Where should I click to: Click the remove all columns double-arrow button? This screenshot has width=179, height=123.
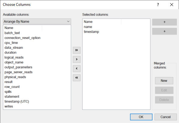coord(77,78)
